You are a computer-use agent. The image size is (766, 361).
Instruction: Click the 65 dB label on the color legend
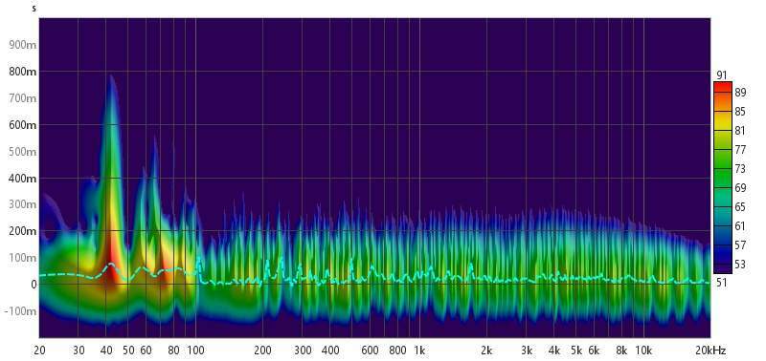tap(739, 207)
